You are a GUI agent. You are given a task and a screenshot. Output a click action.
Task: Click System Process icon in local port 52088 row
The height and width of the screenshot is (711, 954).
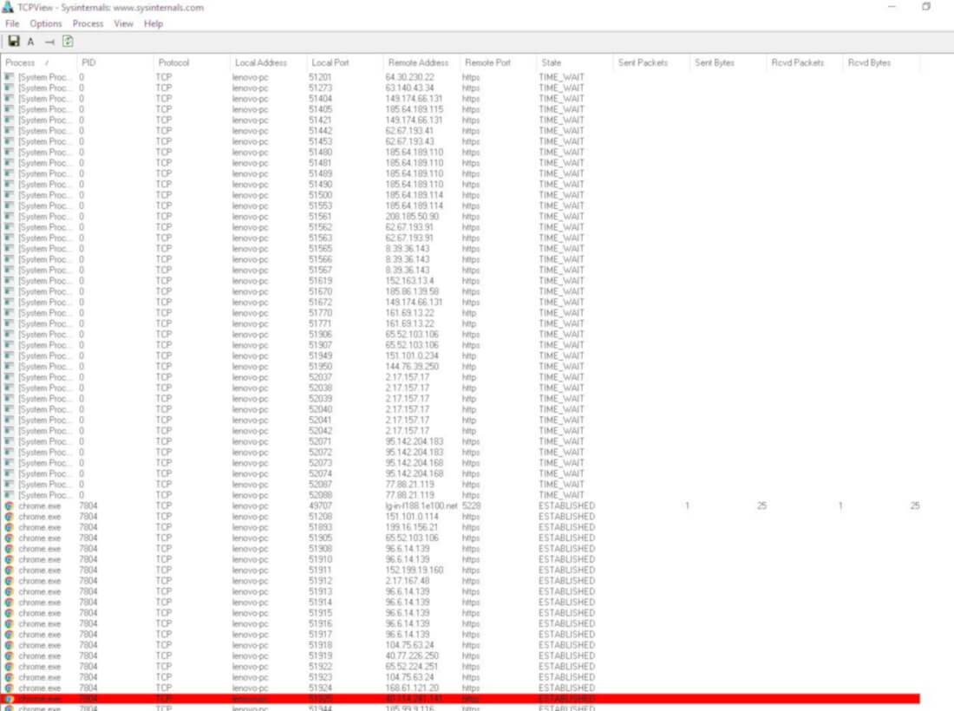[10, 495]
